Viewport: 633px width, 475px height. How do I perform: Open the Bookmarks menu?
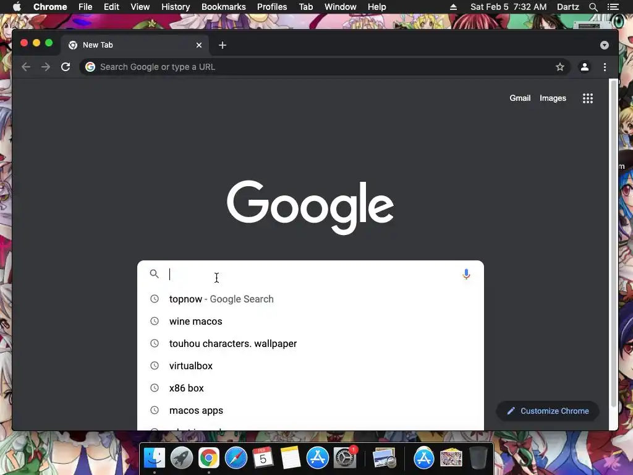coord(224,7)
